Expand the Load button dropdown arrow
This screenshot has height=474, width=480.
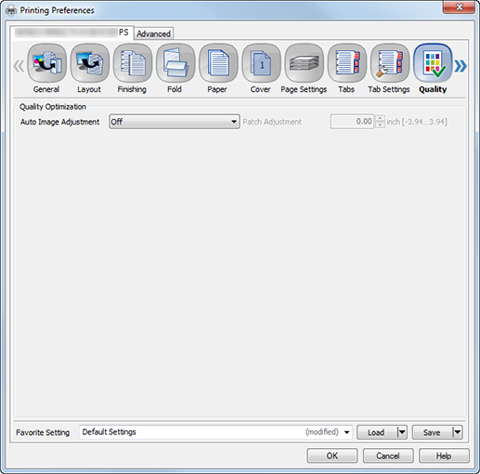402,432
